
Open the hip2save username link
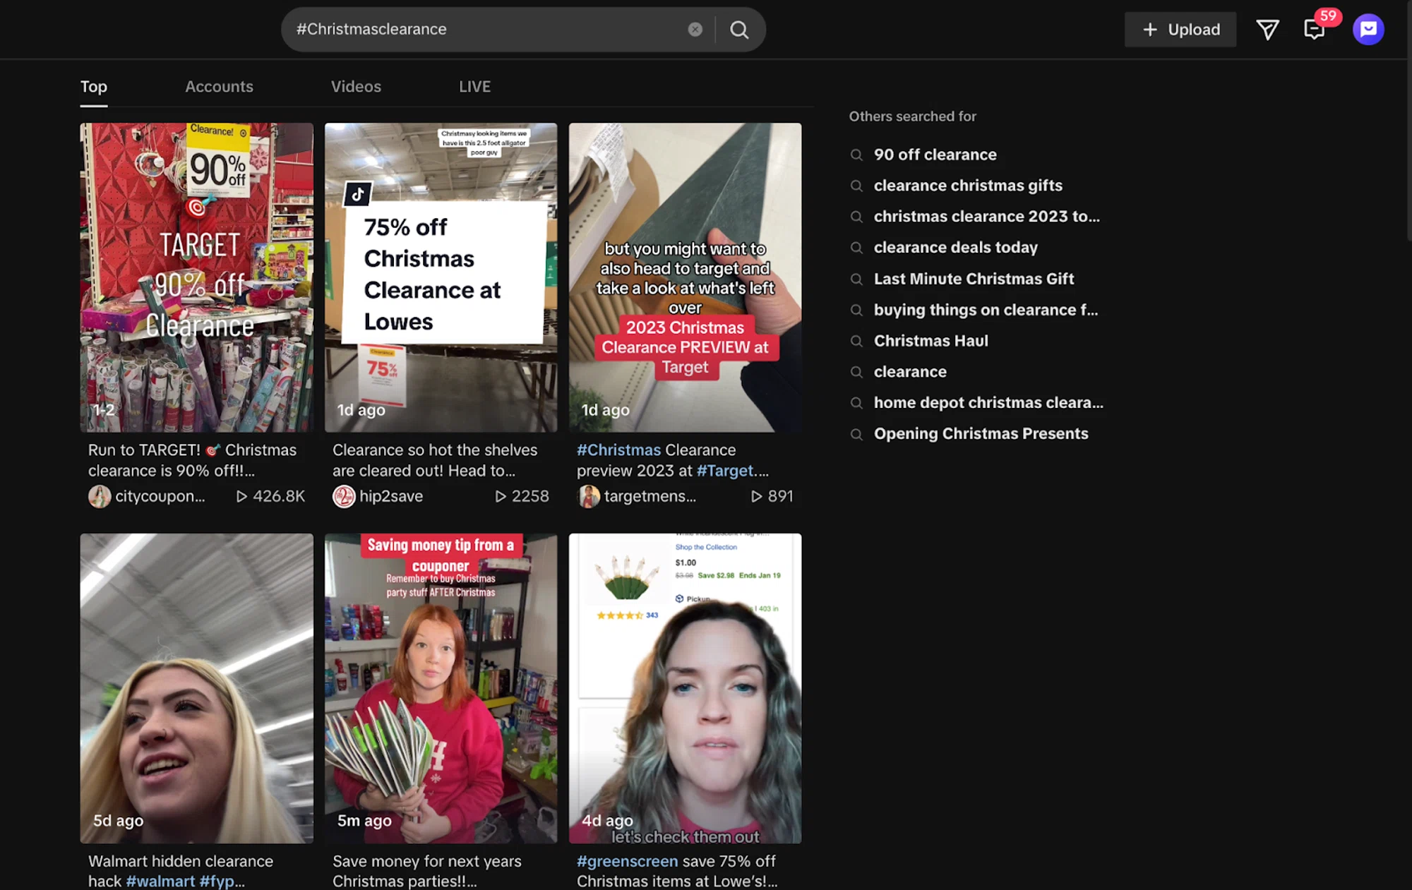click(391, 496)
